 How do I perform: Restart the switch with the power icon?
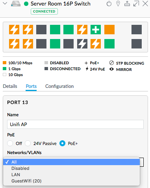(109, 4)
